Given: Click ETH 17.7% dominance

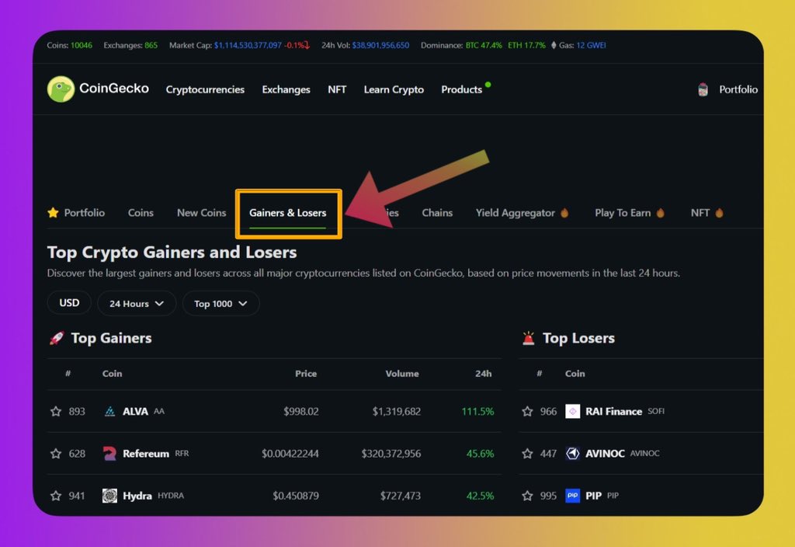Looking at the screenshot, I should coord(527,45).
